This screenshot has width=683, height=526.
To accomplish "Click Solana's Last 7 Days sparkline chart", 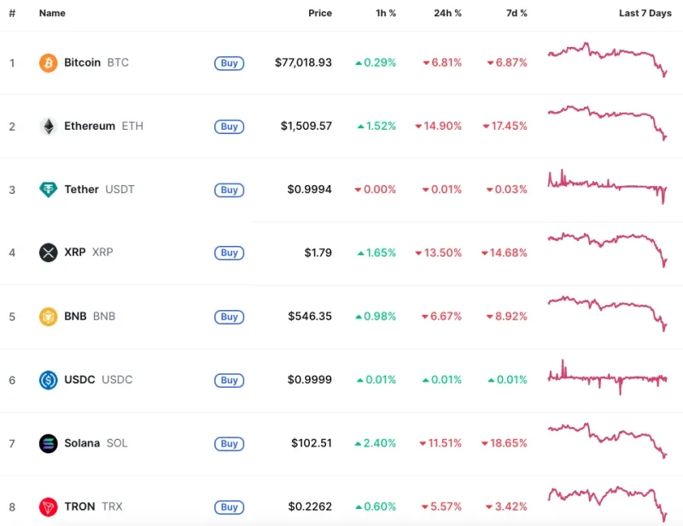I will [606, 437].
